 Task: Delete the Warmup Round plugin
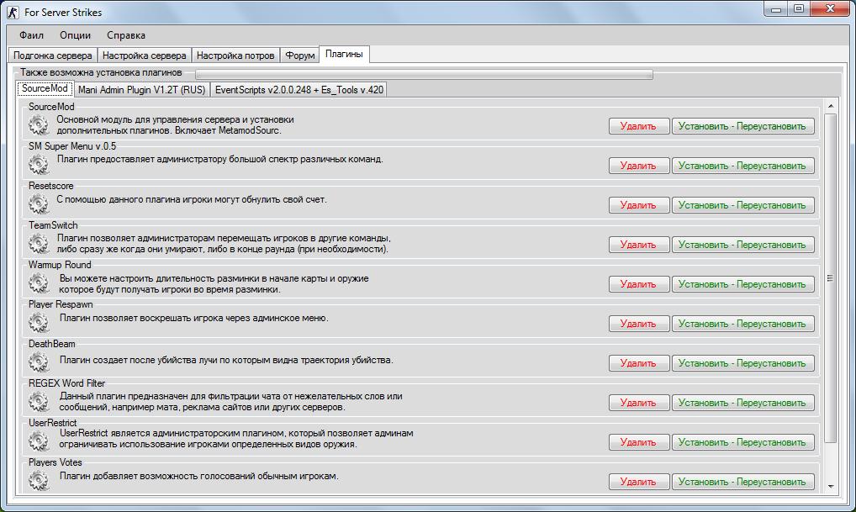(x=639, y=284)
